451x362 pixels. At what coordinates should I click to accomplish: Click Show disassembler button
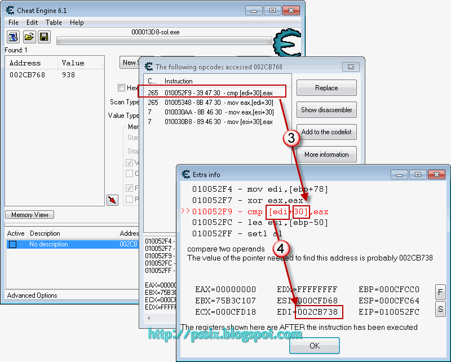(x=326, y=110)
